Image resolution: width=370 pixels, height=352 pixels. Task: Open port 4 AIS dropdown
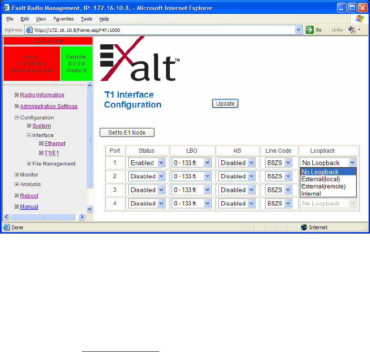click(x=251, y=204)
